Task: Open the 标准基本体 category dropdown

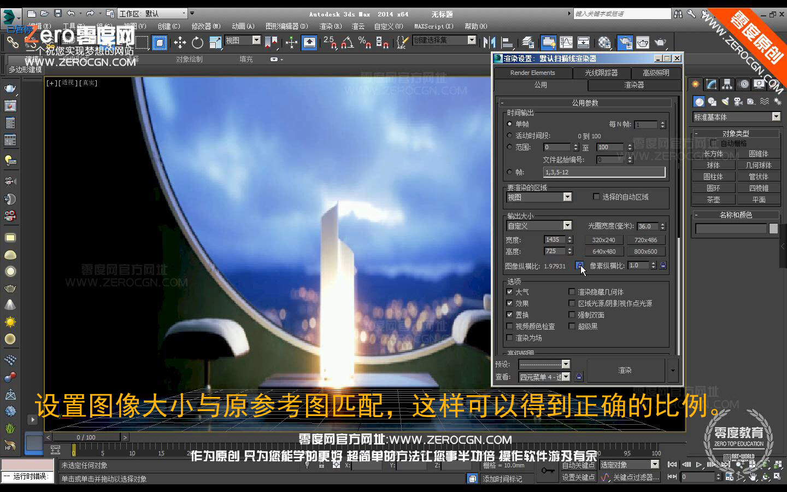Action: click(x=737, y=117)
